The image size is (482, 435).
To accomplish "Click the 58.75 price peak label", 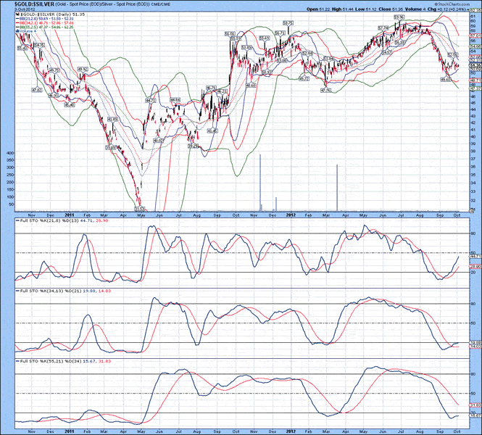I will tap(288, 23).
